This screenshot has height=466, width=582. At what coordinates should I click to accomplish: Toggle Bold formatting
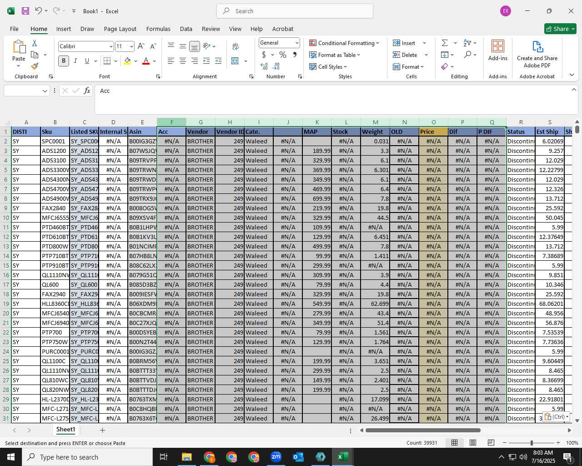[64, 61]
